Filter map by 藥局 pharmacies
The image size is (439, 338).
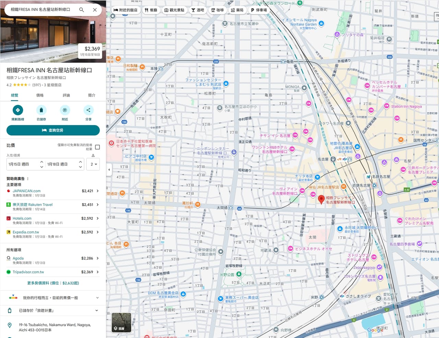coord(237,10)
